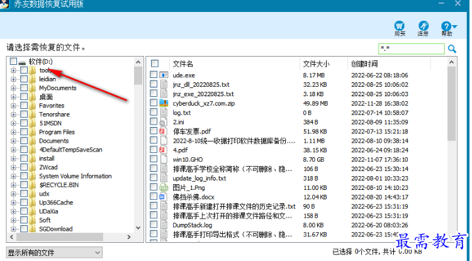Viewport: 472px width, 261px height.
Task: Expand the leidian tree node
Action: (x=13, y=79)
